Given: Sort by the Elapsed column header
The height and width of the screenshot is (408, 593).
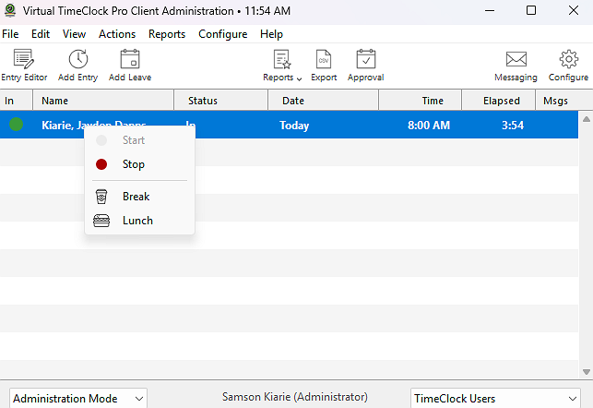Looking at the screenshot, I should 498,101.
